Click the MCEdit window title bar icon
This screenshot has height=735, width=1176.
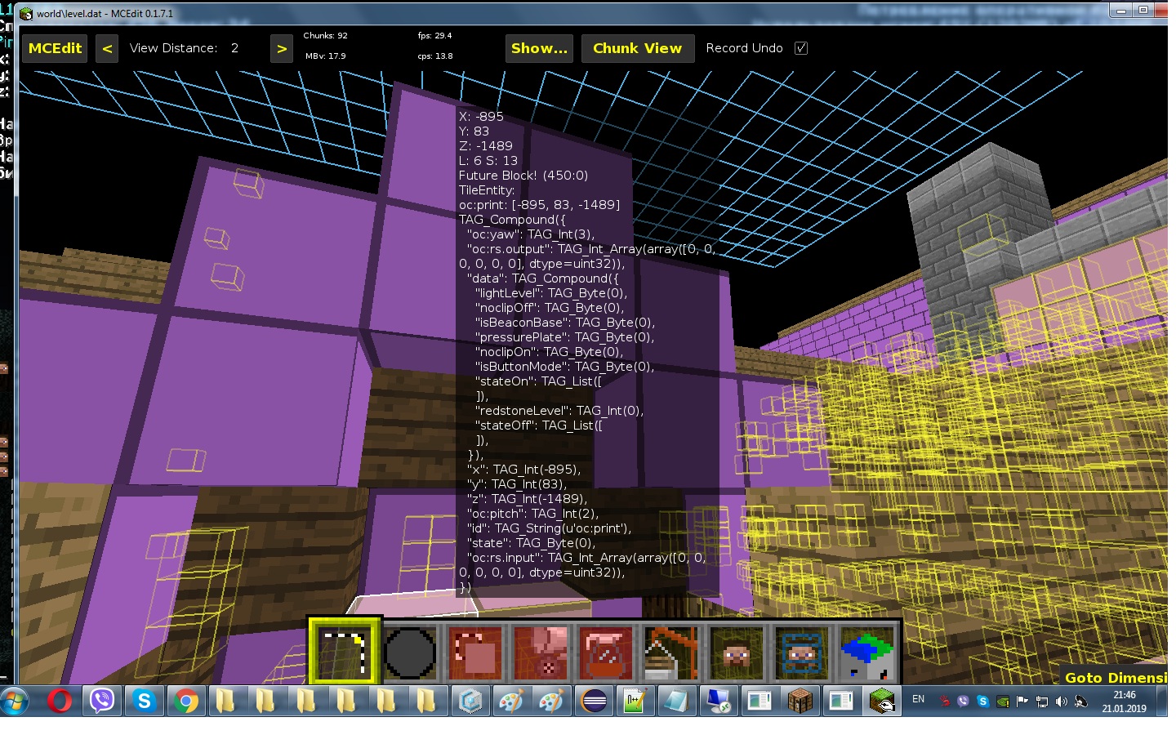click(x=26, y=13)
